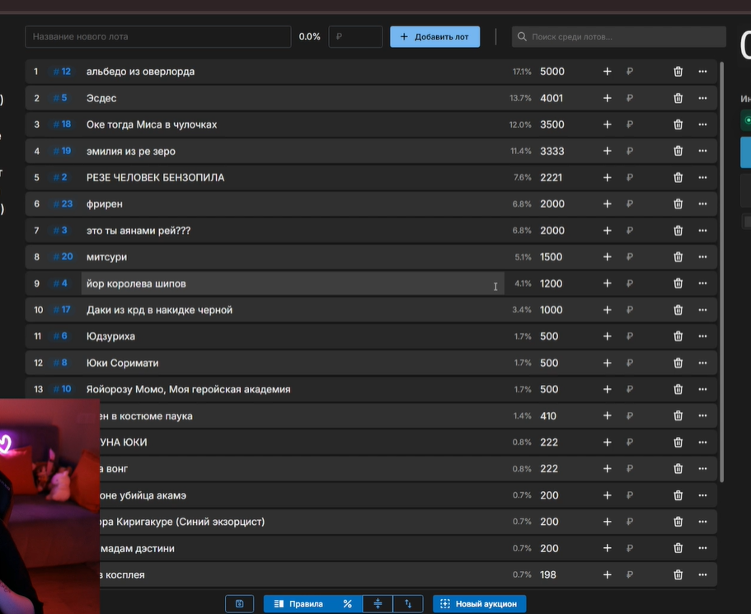This screenshot has width=751, height=614.
Task: Click the amount 1200 on йор королева шипов row
Action: (551, 284)
